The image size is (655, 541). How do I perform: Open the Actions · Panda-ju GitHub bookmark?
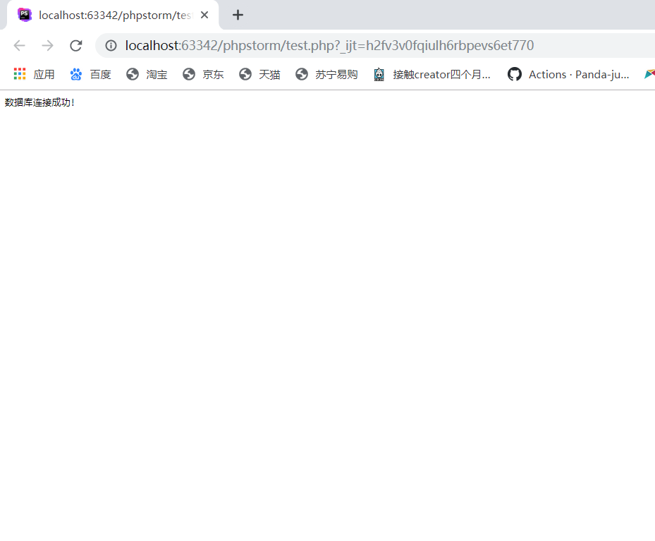pos(568,74)
